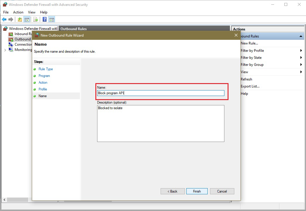
Task: Click the < Back button
Action: click(173, 191)
